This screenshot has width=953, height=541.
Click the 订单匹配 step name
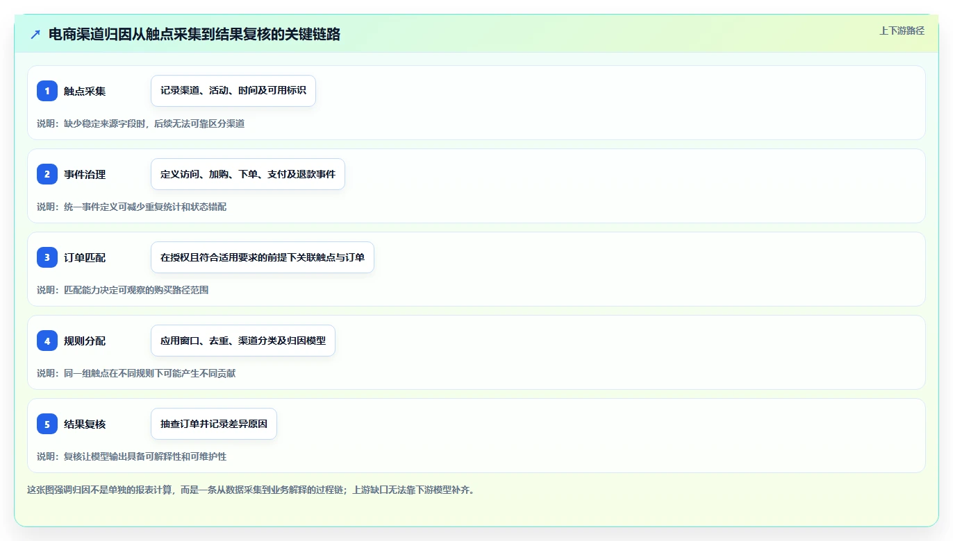85,257
